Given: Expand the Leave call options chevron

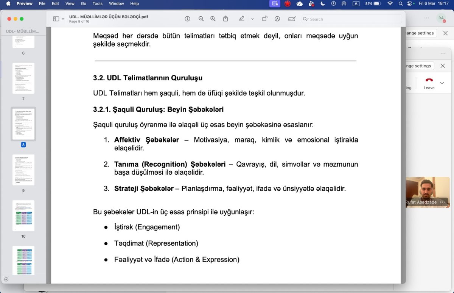Looking at the screenshot, I should point(442,83).
